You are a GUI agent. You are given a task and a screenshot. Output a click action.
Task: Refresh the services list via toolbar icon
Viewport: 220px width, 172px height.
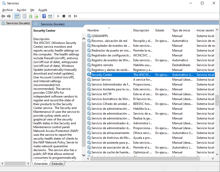coord(30,16)
